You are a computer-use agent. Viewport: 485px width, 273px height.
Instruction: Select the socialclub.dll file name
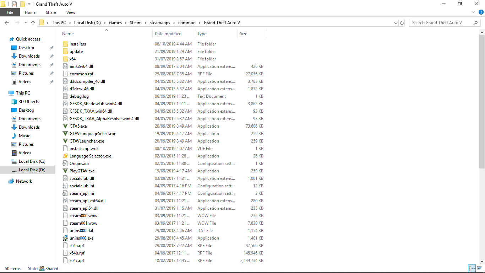click(82, 178)
